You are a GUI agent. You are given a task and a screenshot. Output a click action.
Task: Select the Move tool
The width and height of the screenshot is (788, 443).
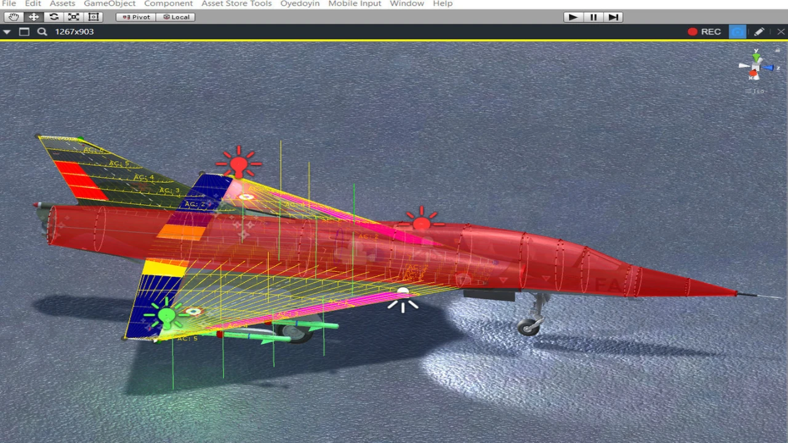point(34,17)
